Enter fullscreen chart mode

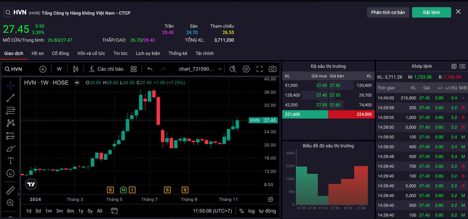point(260,69)
